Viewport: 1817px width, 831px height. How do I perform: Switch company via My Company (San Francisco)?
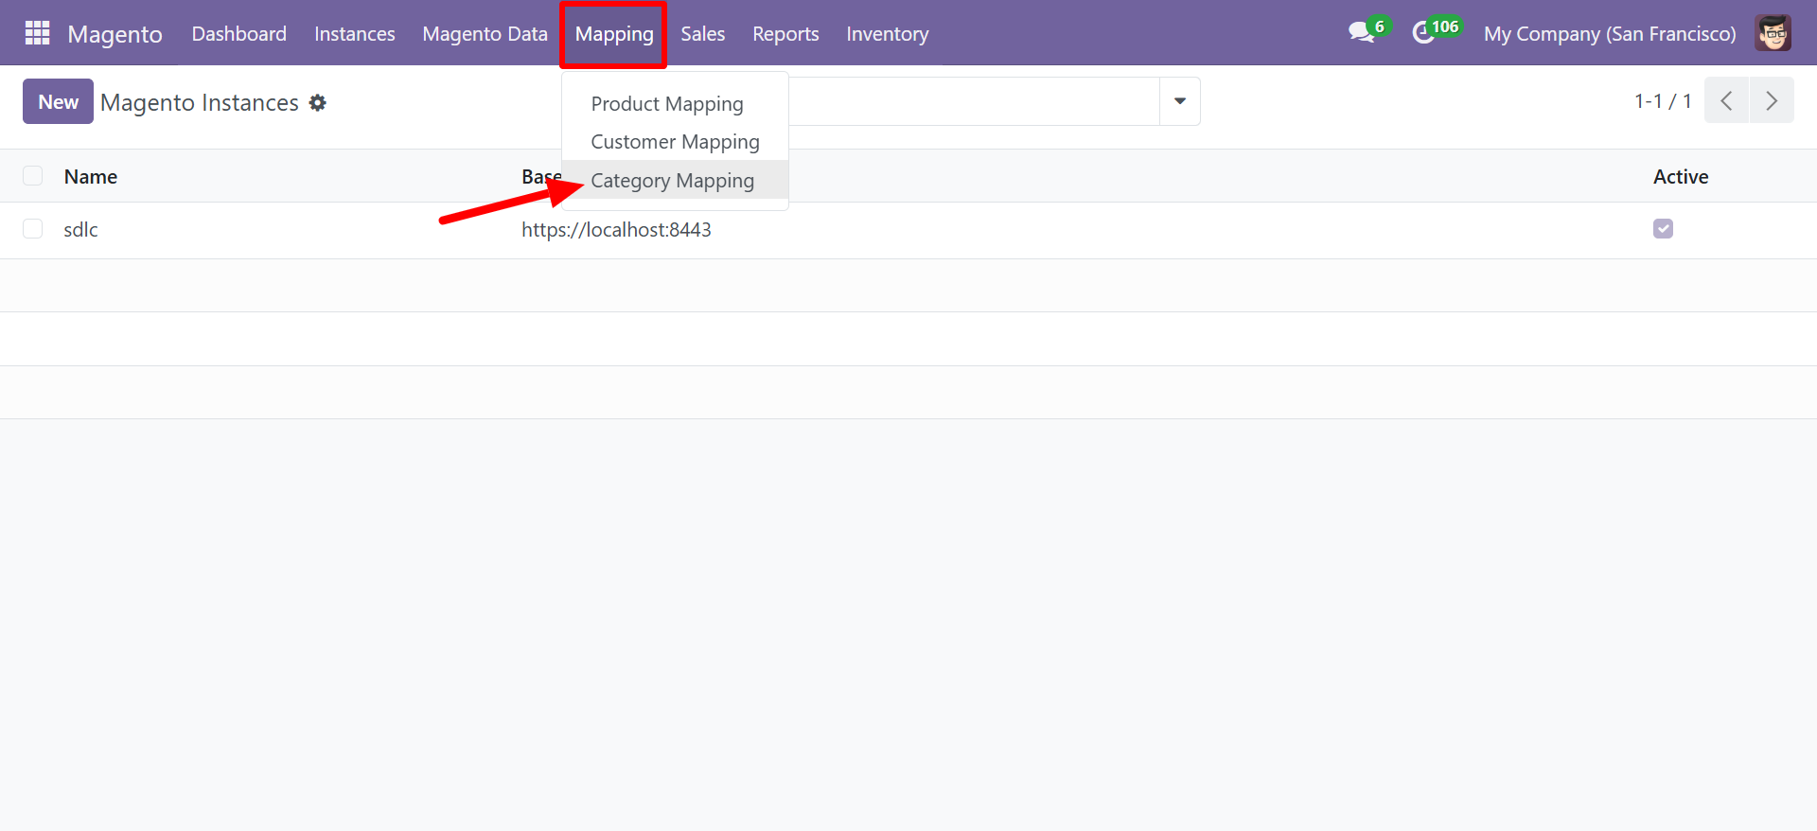point(1609,34)
